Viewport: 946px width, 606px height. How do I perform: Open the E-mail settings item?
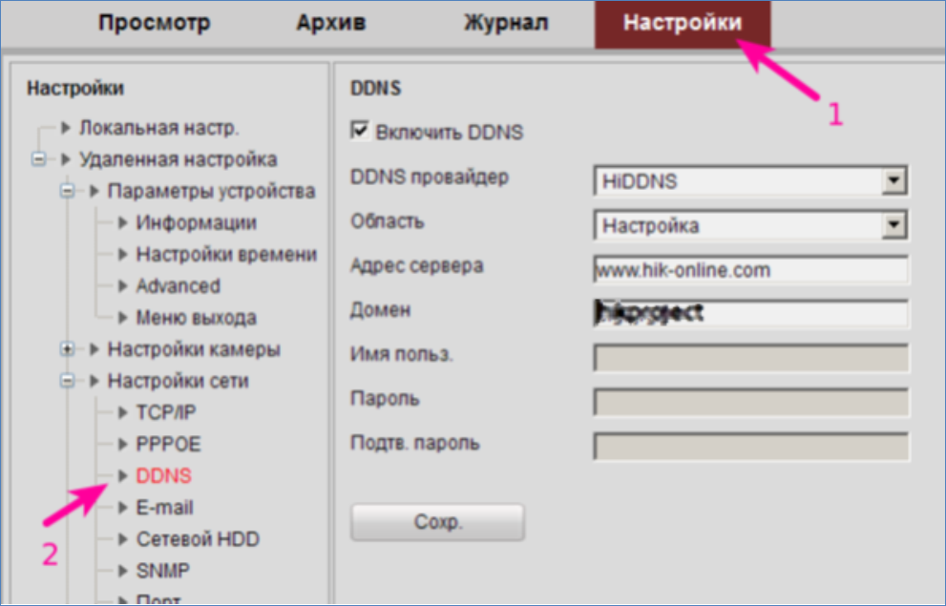point(164,508)
